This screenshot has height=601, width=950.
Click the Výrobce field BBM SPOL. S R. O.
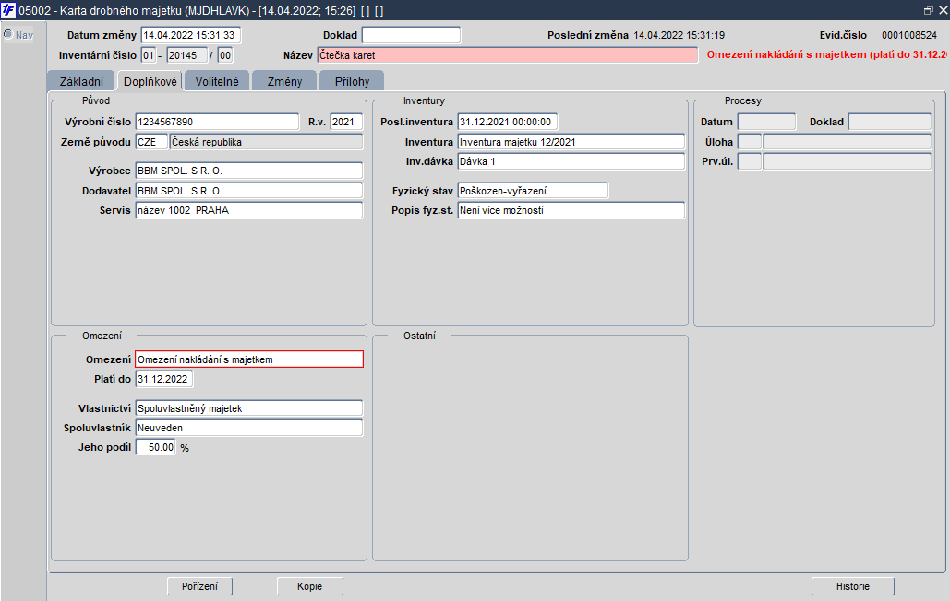(x=249, y=171)
